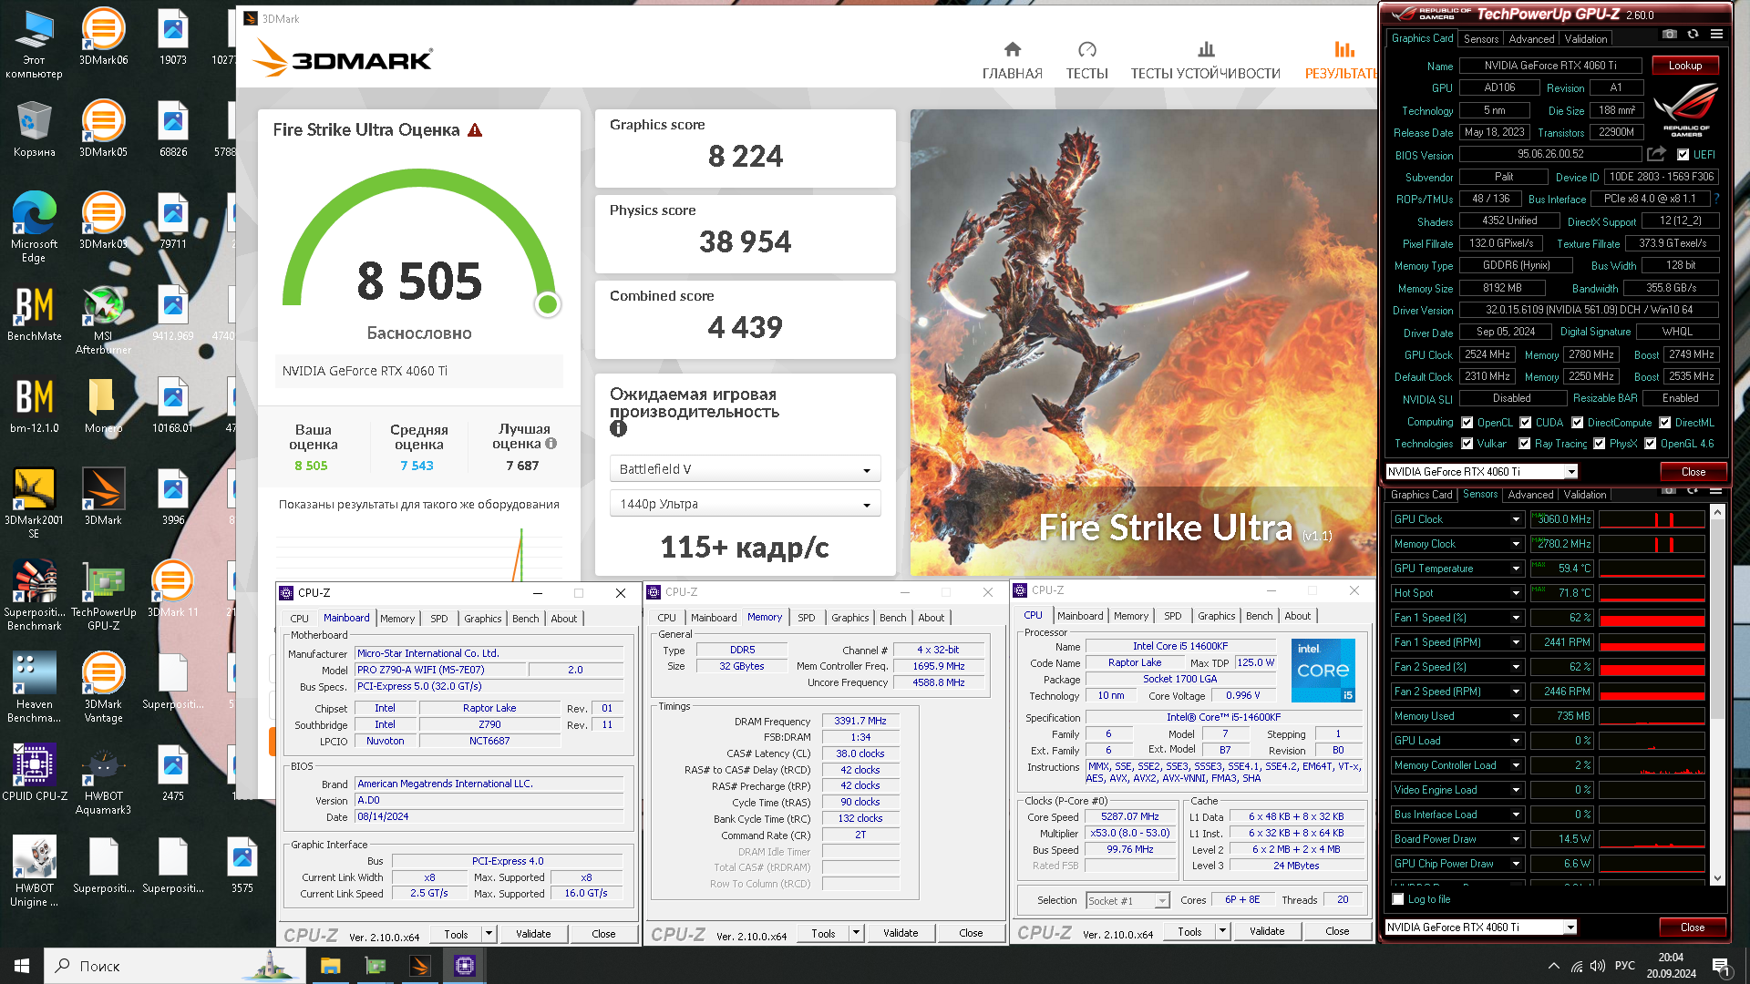The height and width of the screenshot is (984, 1750).
Task: Click Close in upper GPU-Z window
Action: [x=1693, y=472]
